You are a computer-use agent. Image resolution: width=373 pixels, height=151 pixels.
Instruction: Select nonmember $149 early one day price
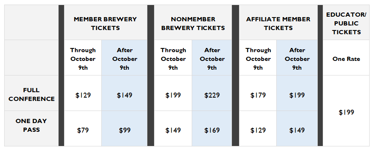pyautogui.click(x=173, y=131)
